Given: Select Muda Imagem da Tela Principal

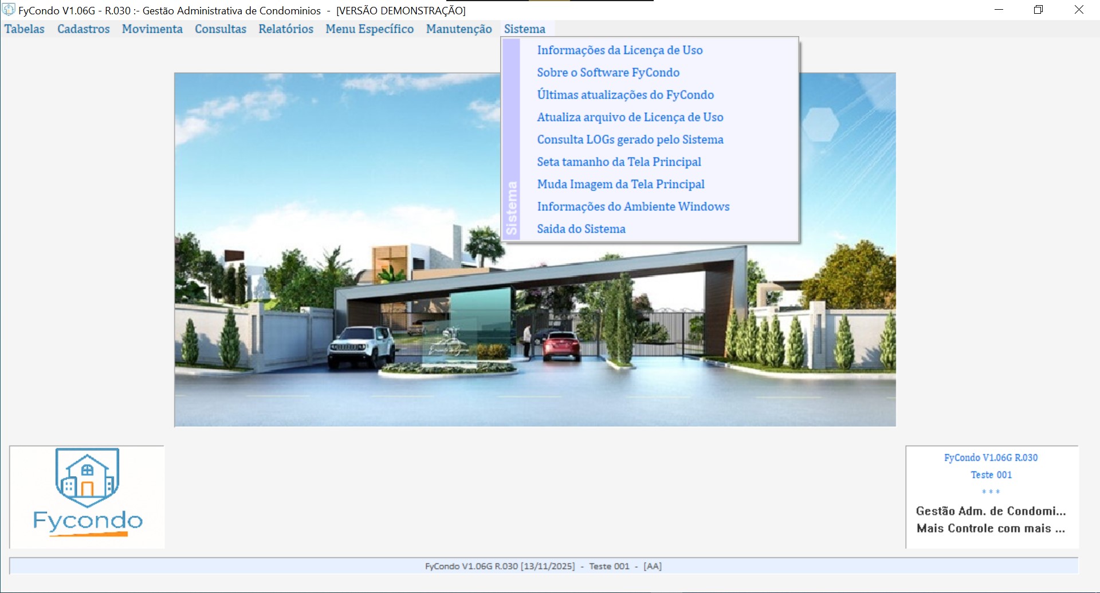Looking at the screenshot, I should coord(621,184).
